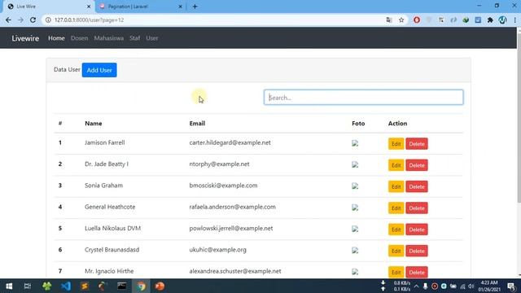
Task: Focus the Search input field
Action: pos(364,98)
